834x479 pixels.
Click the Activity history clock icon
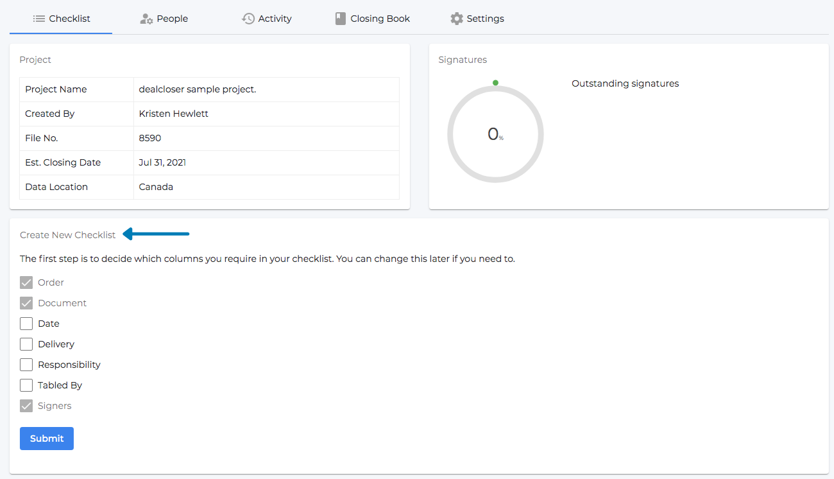pos(248,19)
